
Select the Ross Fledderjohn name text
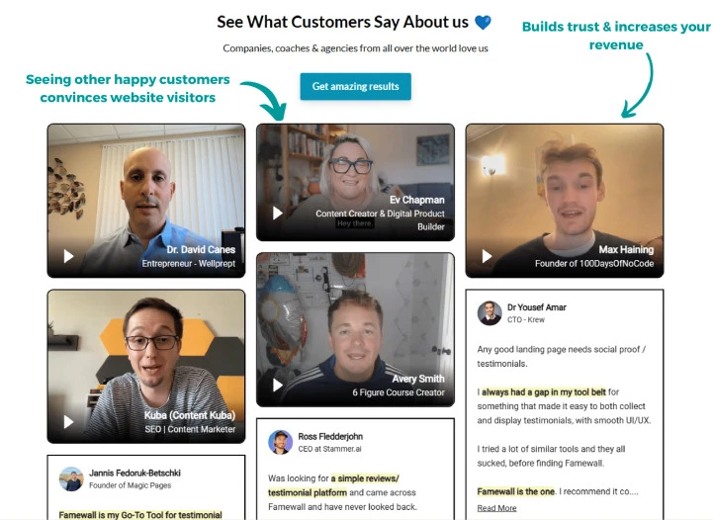330,436
